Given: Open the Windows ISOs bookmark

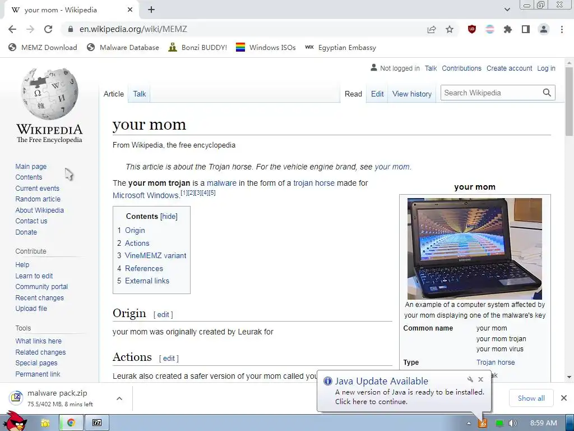Looking at the screenshot, I should click(x=266, y=47).
